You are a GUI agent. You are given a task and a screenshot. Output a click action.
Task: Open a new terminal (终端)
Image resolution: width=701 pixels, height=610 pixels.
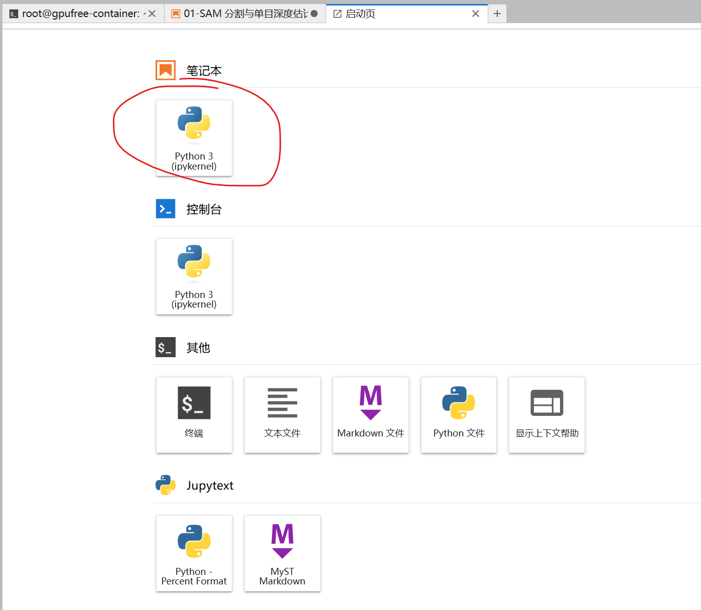[194, 415]
